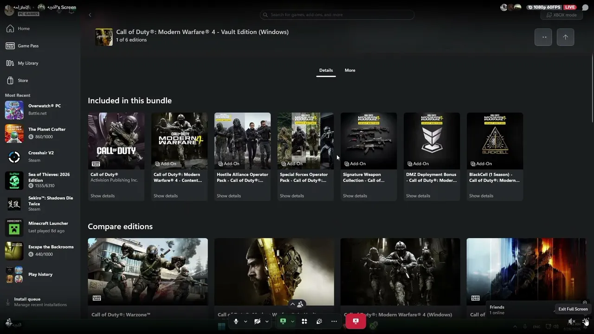This screenshot has width=594, height=334.
Task: Select Crosshair V2 in sidebar
Action: click(40, 157)
